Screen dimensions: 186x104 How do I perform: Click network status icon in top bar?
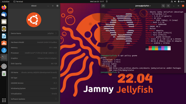pyautogui.click(x=172, y=1)
